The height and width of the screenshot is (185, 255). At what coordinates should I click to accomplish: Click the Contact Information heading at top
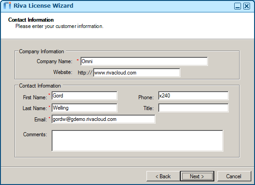pyautogui.click(x=31, y=20)
